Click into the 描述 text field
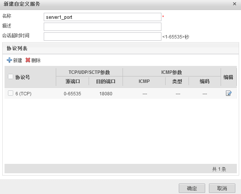Screen dimensions: 241x194 [102, 27]
